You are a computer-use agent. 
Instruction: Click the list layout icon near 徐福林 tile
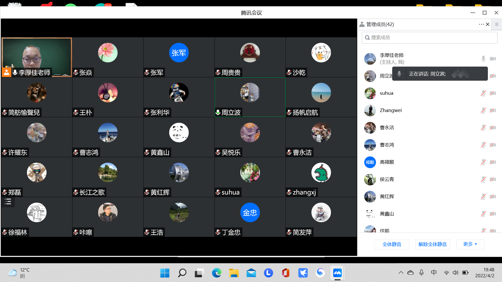pos(8,202)
